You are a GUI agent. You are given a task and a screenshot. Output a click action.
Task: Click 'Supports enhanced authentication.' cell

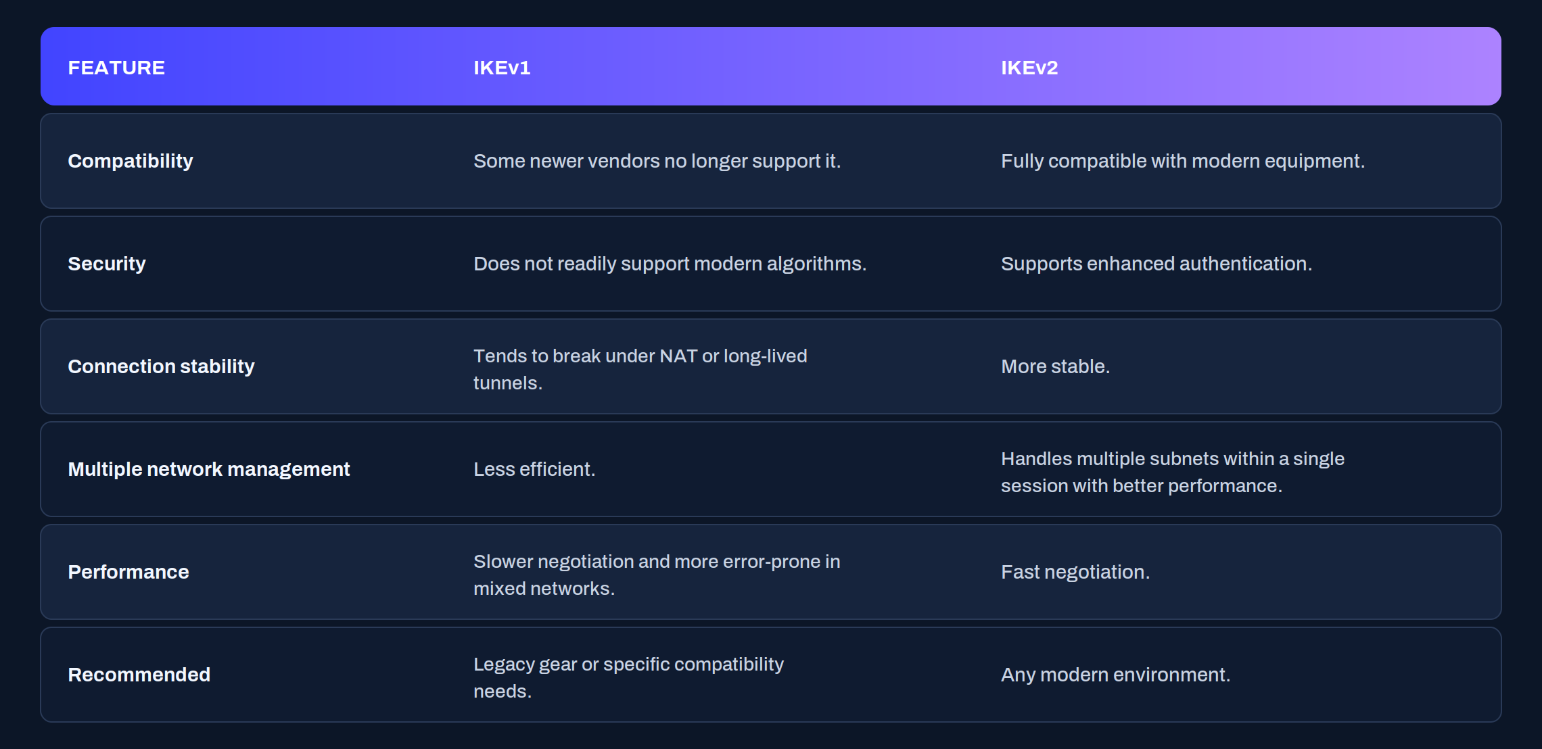pyautogui.click(x=1156, y=264)
